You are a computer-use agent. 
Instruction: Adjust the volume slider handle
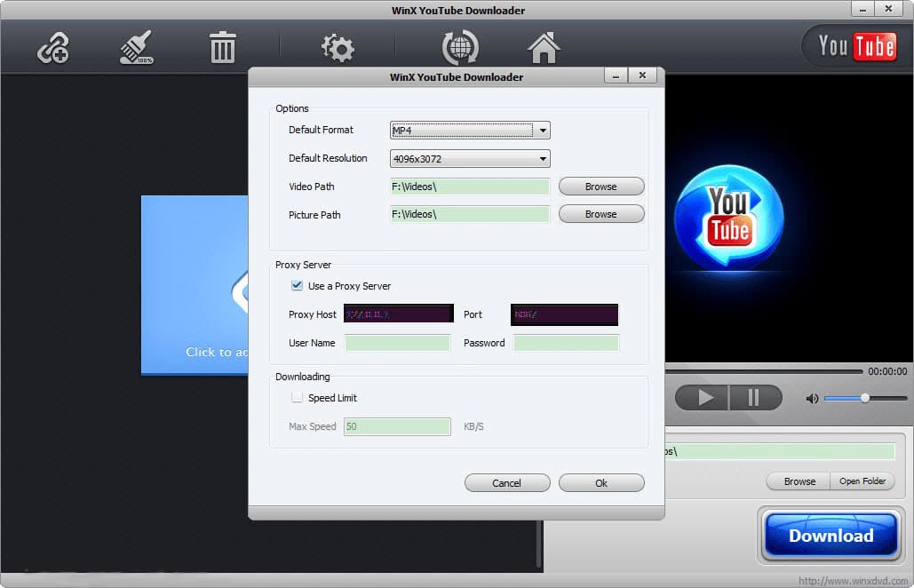tap(865, 398)
